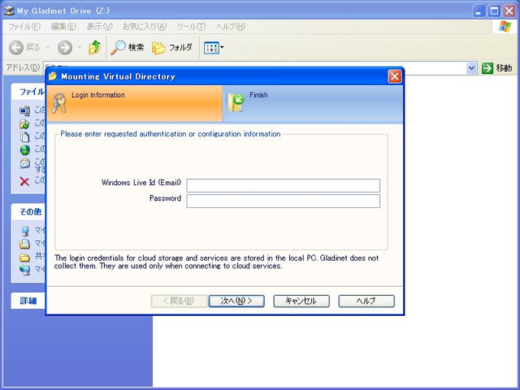
Task: Click the フォルダ folders toolbar button
Action: [x=172, y=47]
